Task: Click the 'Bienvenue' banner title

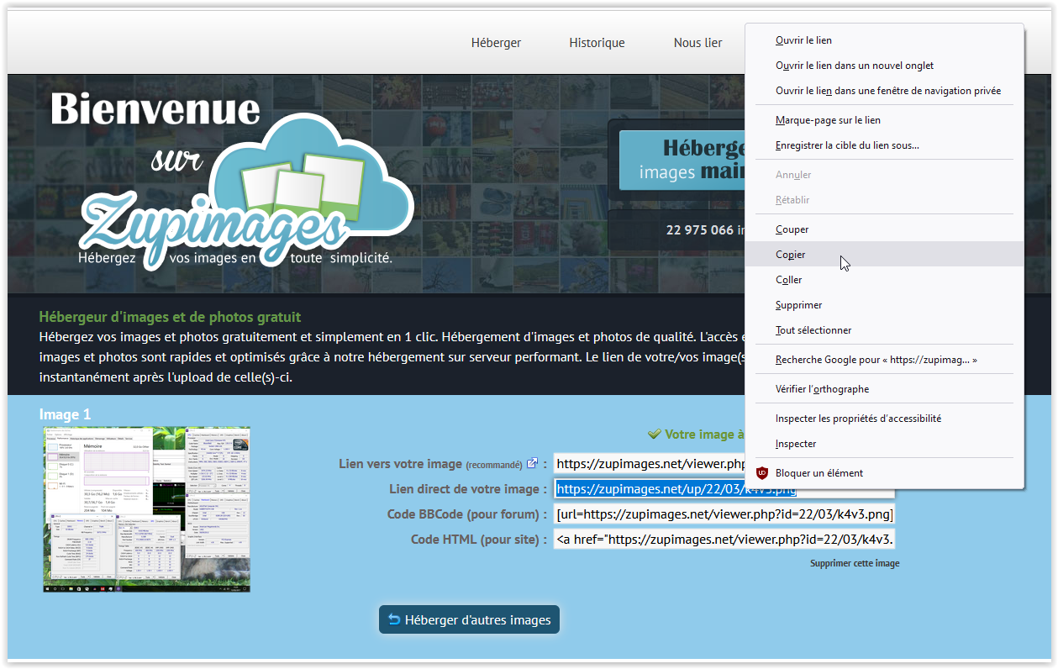Action: (155, 109)
